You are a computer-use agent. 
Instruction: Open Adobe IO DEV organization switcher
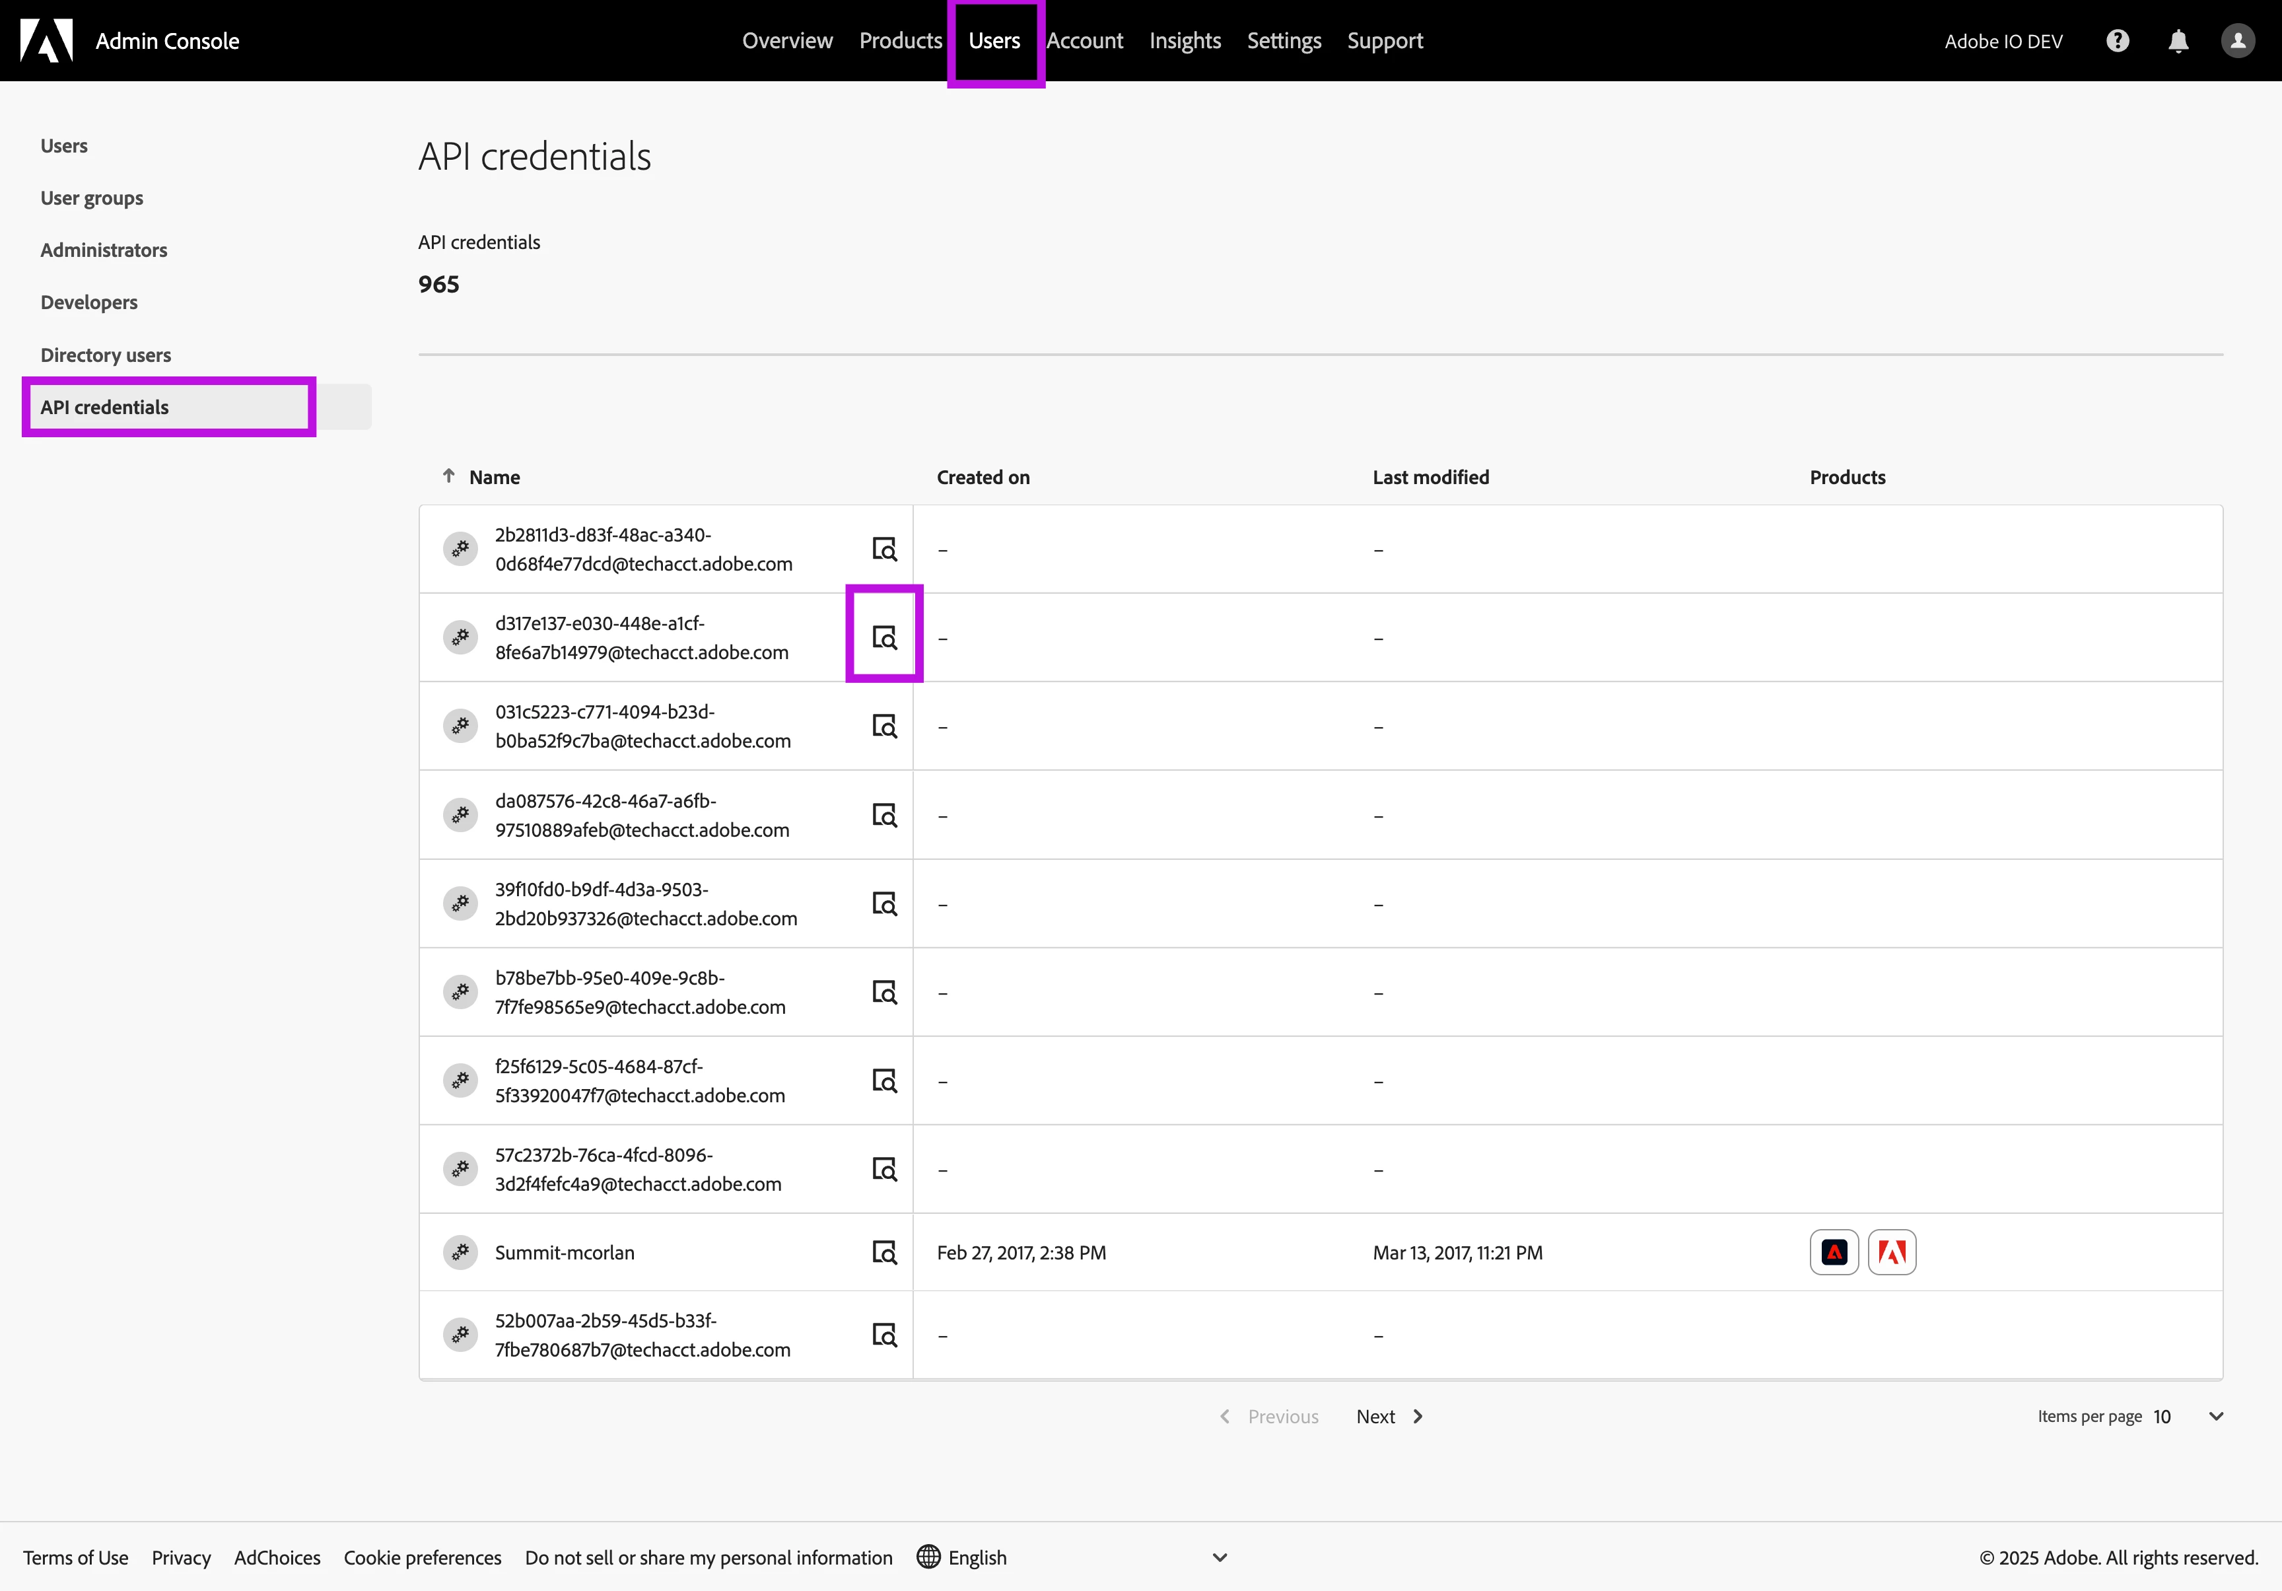2003,41
